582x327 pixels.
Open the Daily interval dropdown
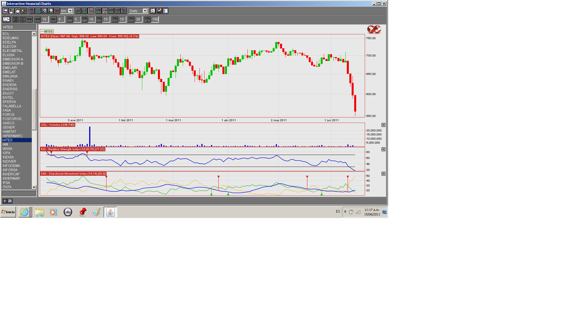pos(145,11)
